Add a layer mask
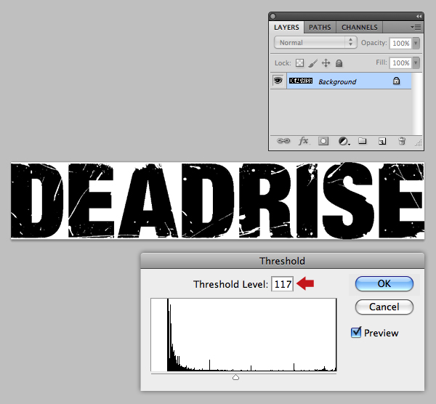This screenshot has height=404, width=436. 323,141
